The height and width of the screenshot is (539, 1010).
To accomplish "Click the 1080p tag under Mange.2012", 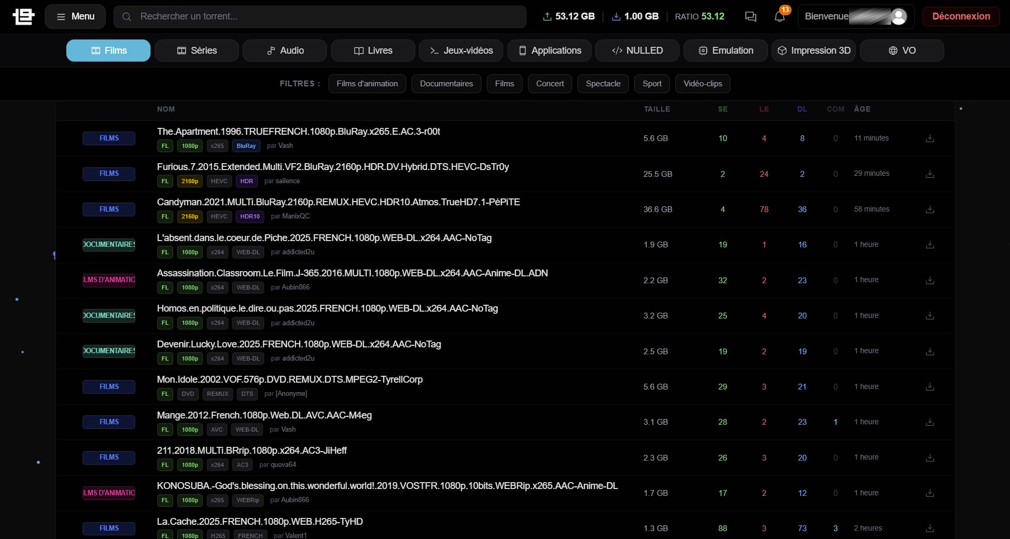I will tap(189, 430).
